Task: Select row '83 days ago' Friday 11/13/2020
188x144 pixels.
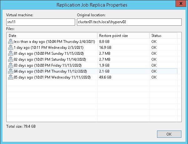Action: pyautogui.click(x=92, y=65)
